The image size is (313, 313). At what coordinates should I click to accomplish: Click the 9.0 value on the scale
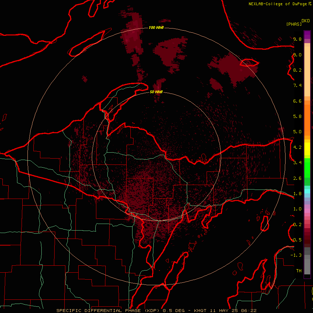click(x=297, y=55)
